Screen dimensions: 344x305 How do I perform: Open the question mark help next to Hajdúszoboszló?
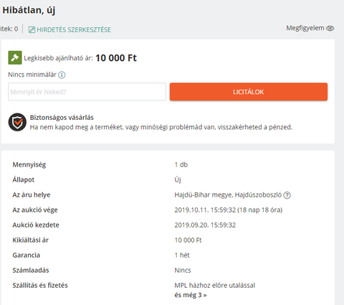tap(287, 195)
